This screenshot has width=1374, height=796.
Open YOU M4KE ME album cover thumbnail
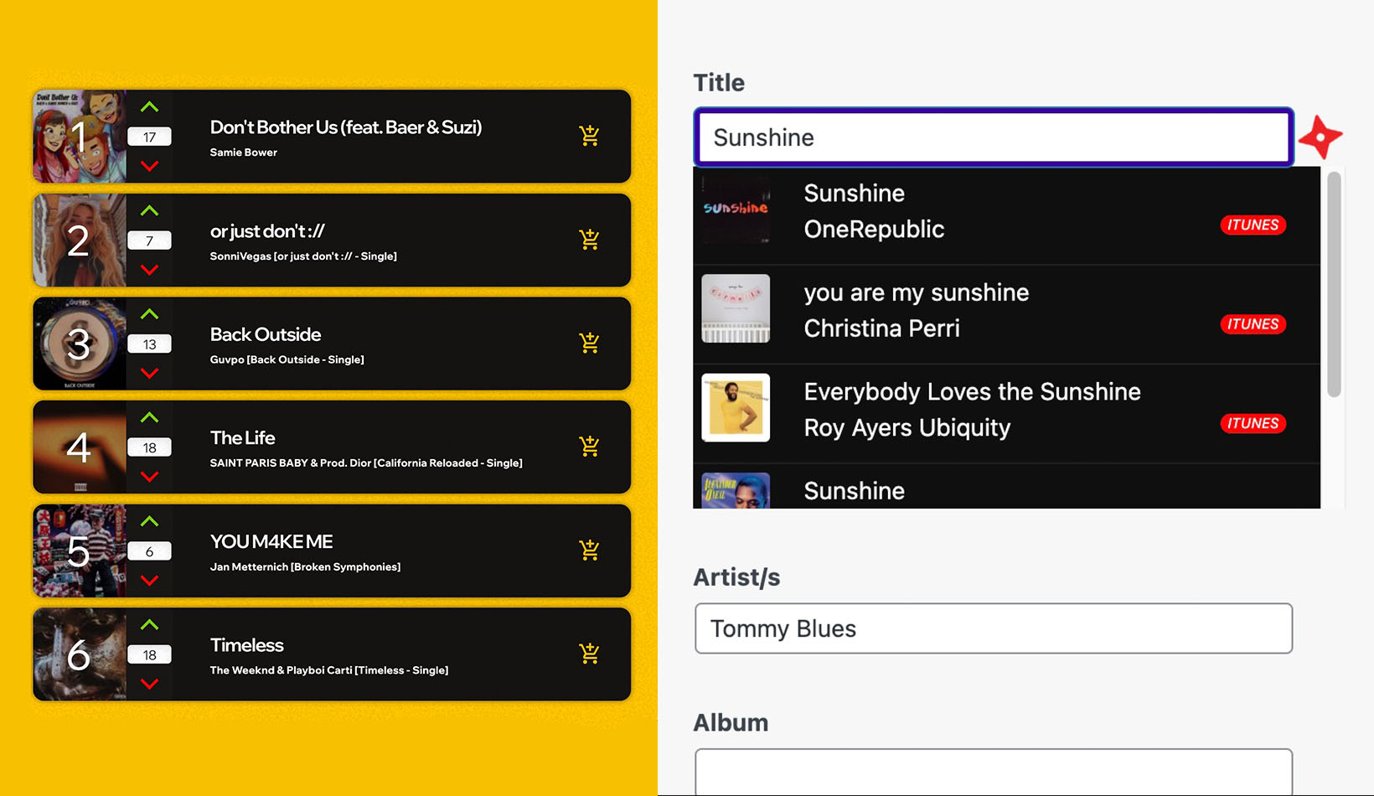[x=80, y=550]
